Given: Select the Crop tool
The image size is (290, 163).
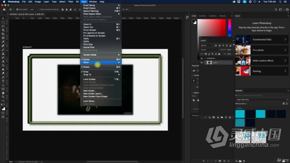Looking at the screenshot, I should coord(3,34).
